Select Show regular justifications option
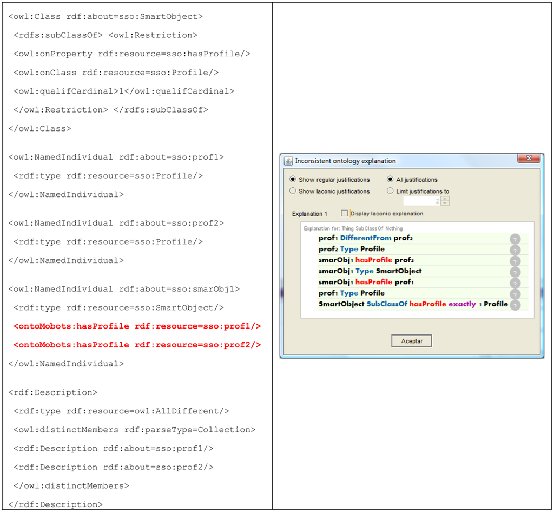The image size is (554, 512). tap(293, 180)
